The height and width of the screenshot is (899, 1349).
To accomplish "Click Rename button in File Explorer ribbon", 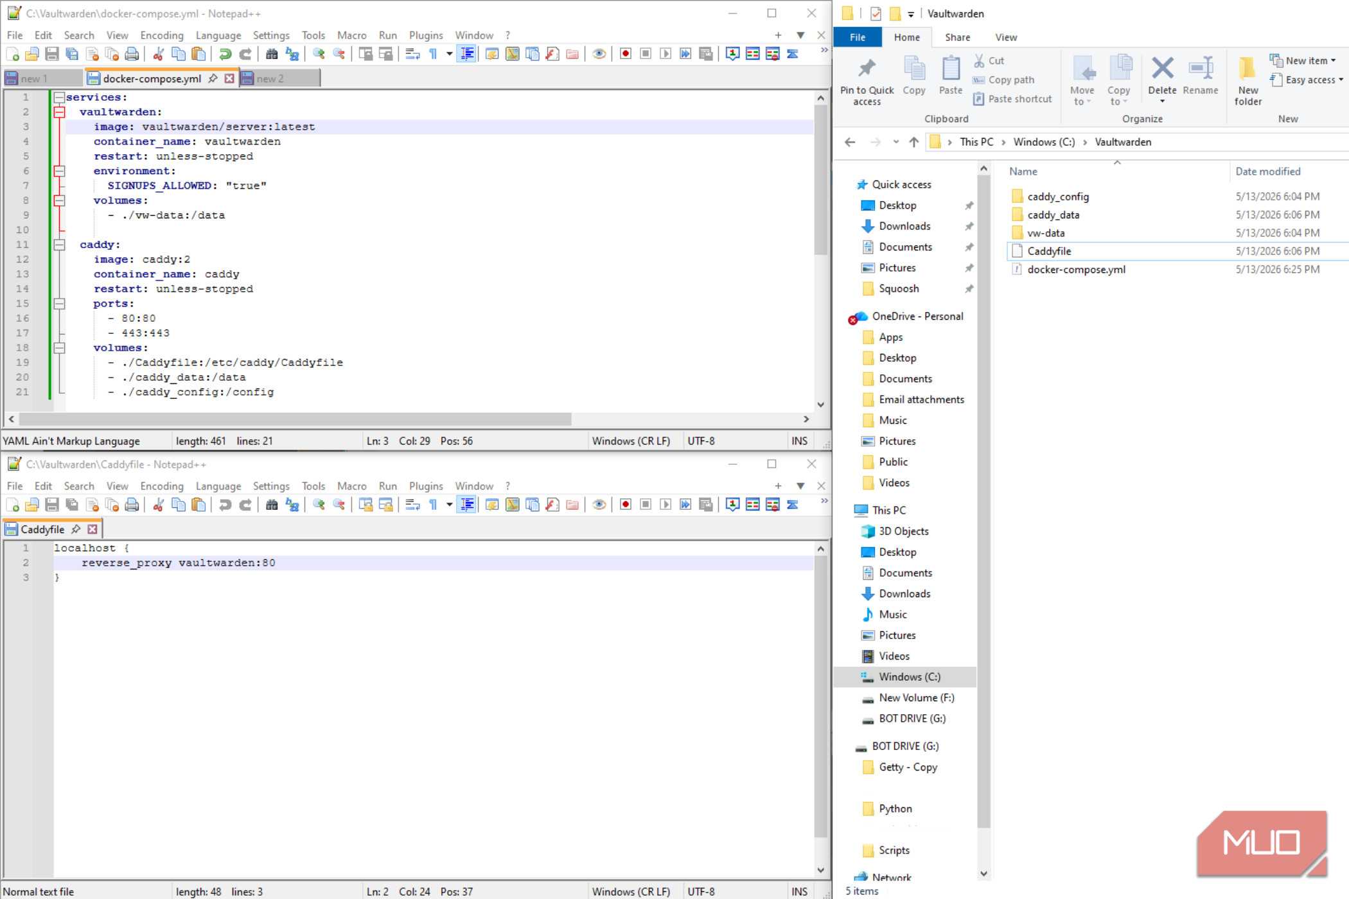I will 1200,76.
